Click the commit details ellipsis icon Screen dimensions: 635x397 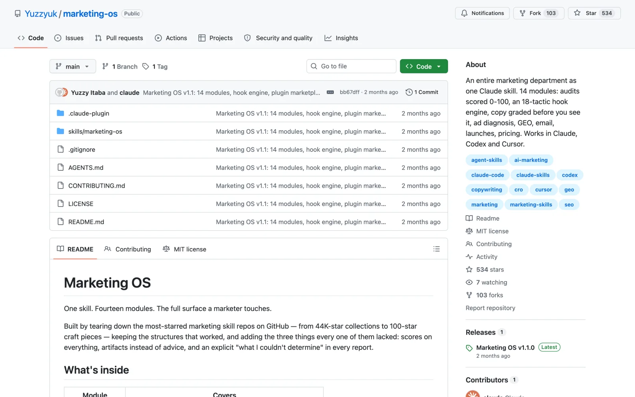point(330,92)
